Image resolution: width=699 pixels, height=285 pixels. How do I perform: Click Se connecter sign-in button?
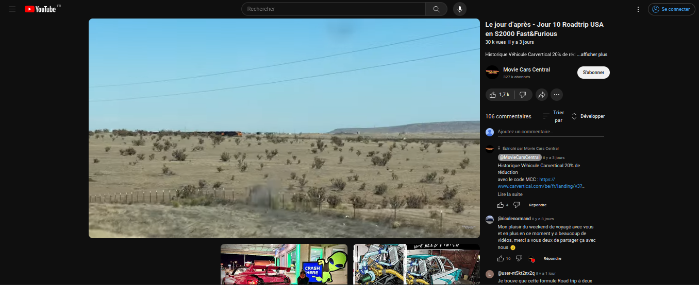click(671, 9)
